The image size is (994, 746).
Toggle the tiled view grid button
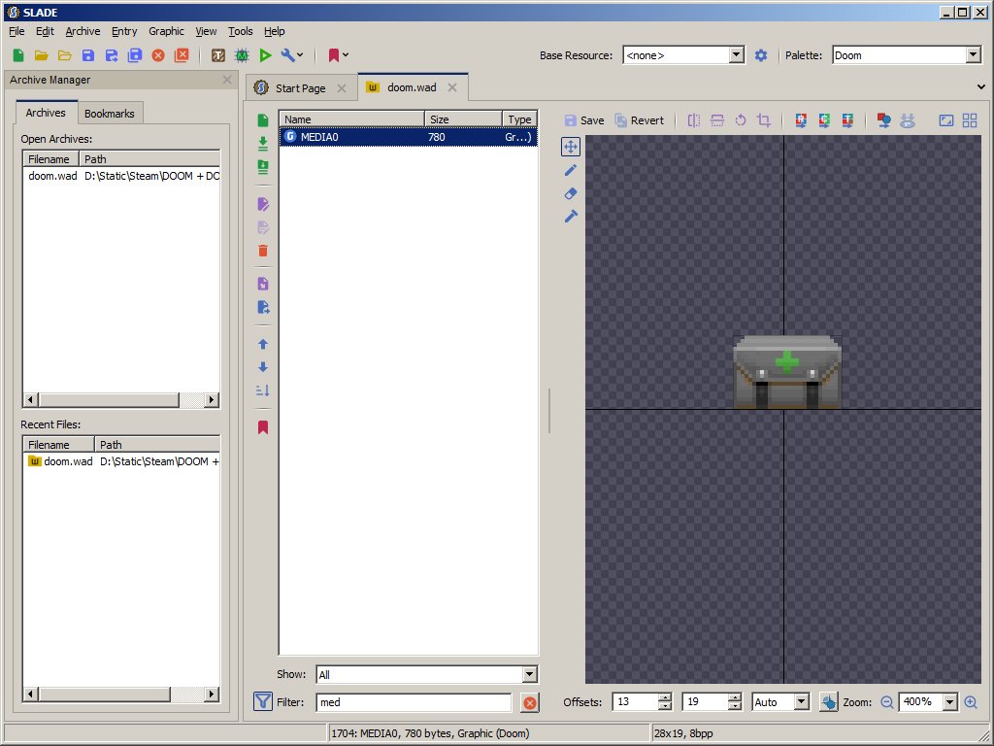coord(970,120)
